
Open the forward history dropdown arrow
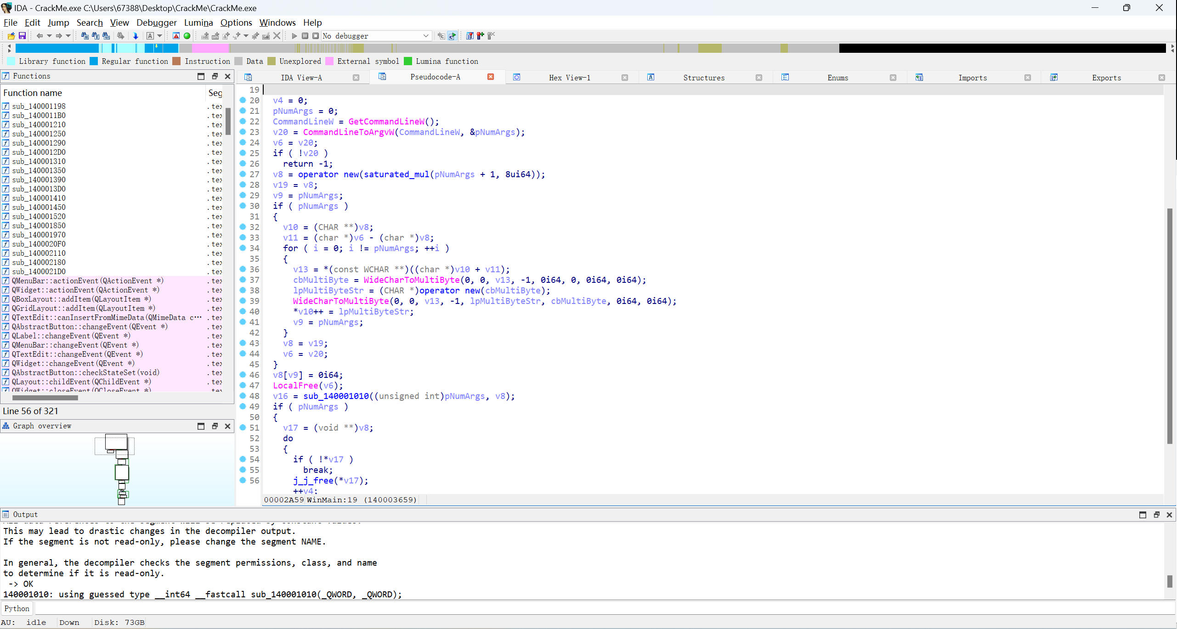[x=68, y=36]
